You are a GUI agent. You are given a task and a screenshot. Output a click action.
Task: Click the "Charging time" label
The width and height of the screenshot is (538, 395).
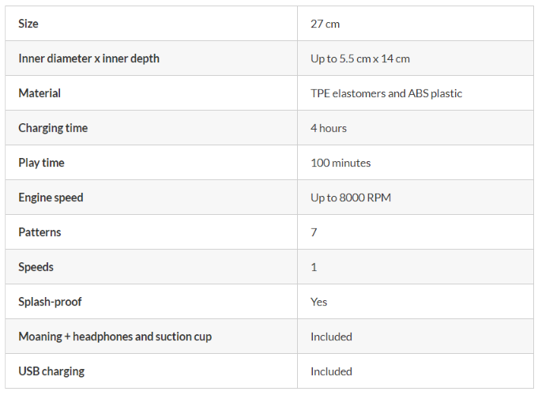[53, 128]
